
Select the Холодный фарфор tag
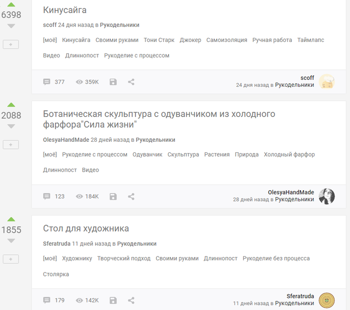289,155
